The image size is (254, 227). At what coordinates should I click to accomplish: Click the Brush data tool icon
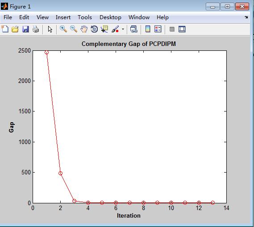click(115, 29)
